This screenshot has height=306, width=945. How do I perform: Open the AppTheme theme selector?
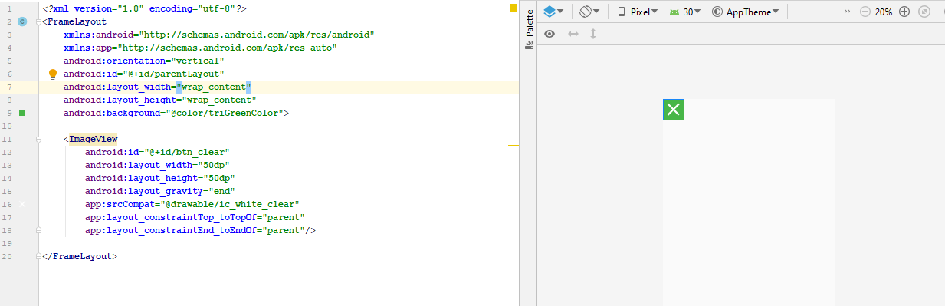[746, 12]
